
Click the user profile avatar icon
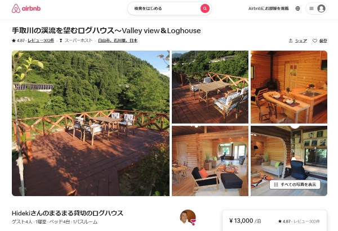coord(321,8)
